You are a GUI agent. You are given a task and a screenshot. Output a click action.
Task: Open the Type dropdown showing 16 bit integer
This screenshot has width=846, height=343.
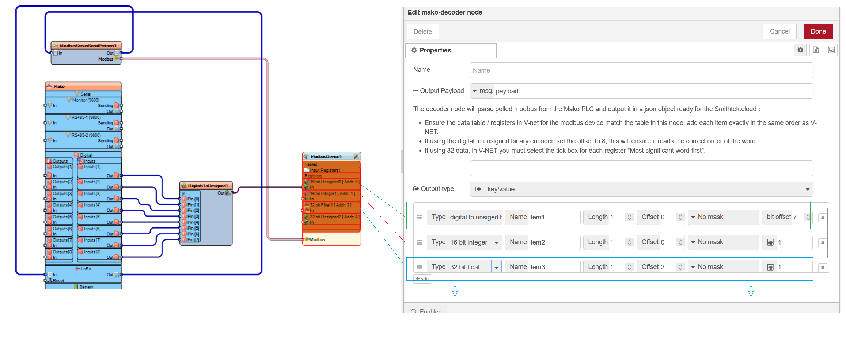click(464, 242)
